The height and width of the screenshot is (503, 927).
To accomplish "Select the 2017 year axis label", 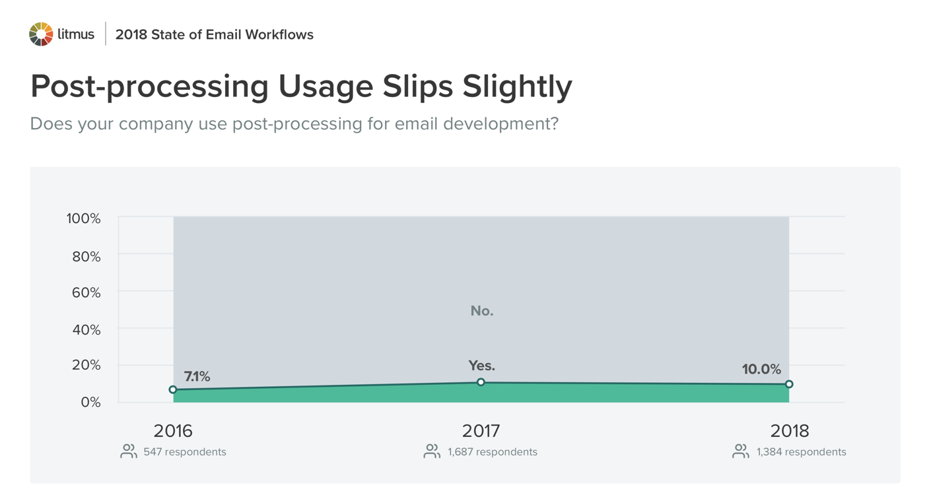I will click(x=481, y=431).
